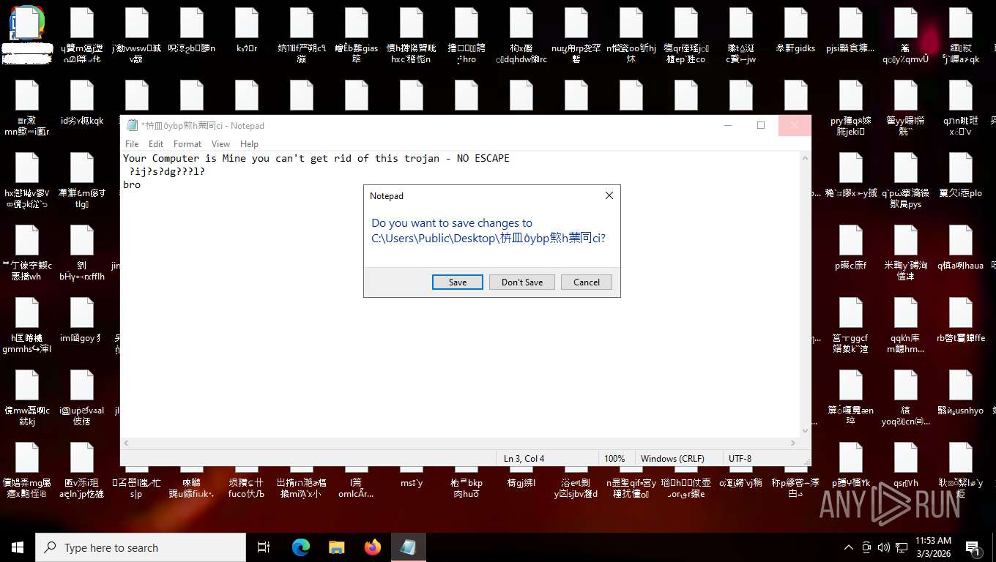Click the UTF-8 encoding status entry

tap(740, 459)
